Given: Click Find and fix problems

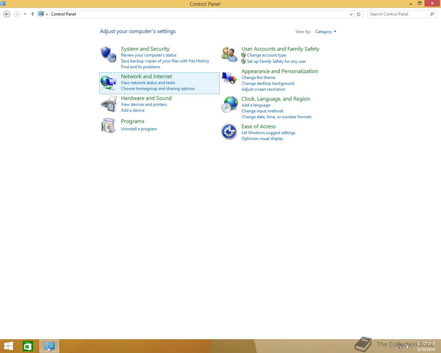Looking at the screenshot, I should click(x=141, y=67).
